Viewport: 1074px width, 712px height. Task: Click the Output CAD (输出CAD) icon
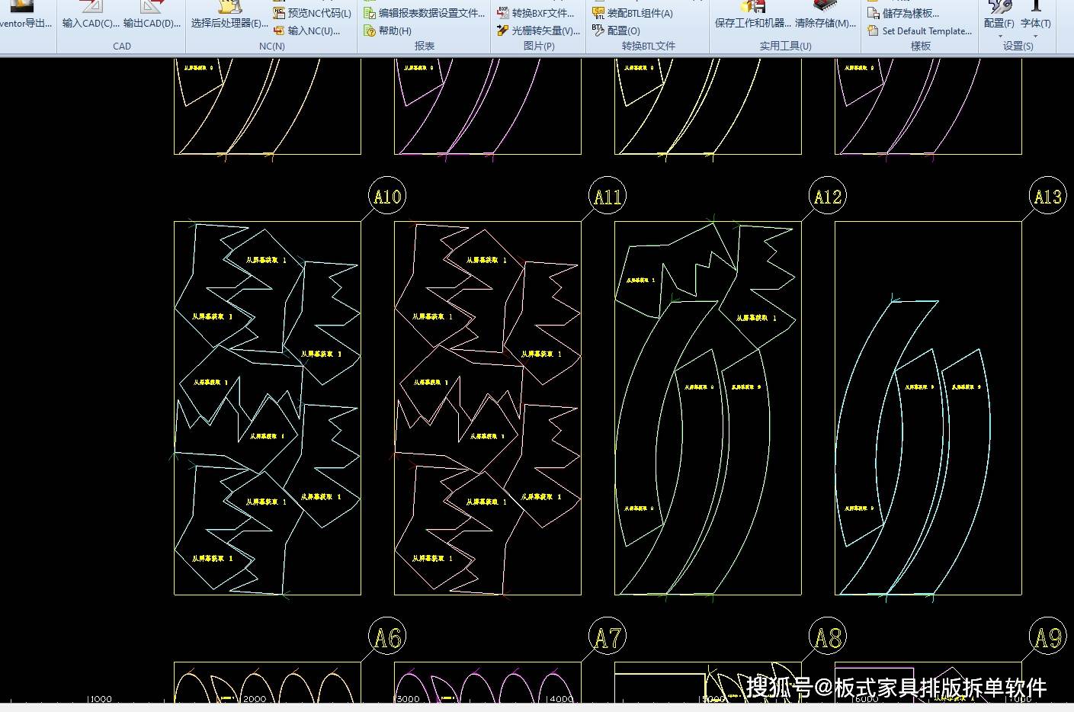coord(152,9)
